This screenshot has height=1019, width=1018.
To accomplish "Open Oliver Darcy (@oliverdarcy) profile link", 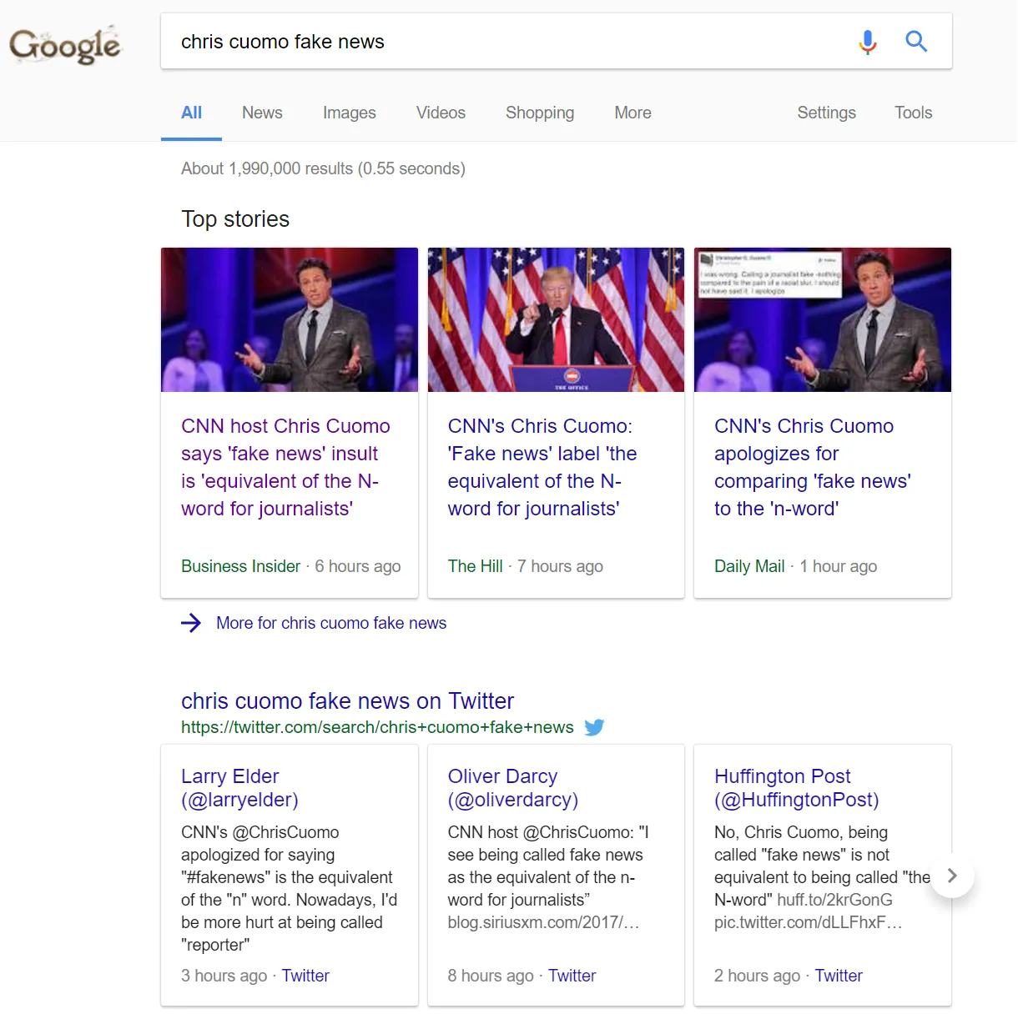I will (x=512, y=788).
